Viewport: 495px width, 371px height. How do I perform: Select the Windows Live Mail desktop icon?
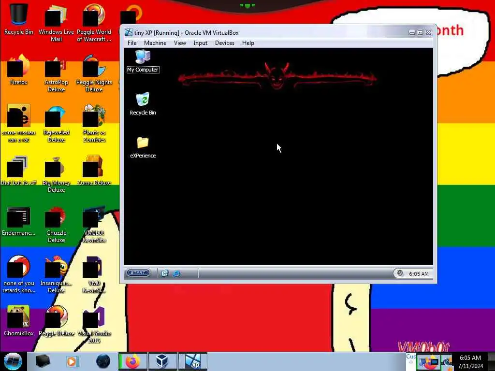(56, 23)
